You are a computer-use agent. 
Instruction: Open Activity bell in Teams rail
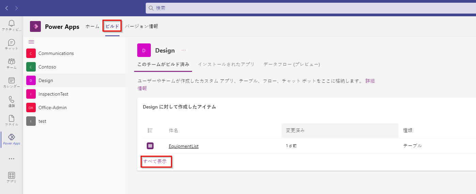(12, 25)
